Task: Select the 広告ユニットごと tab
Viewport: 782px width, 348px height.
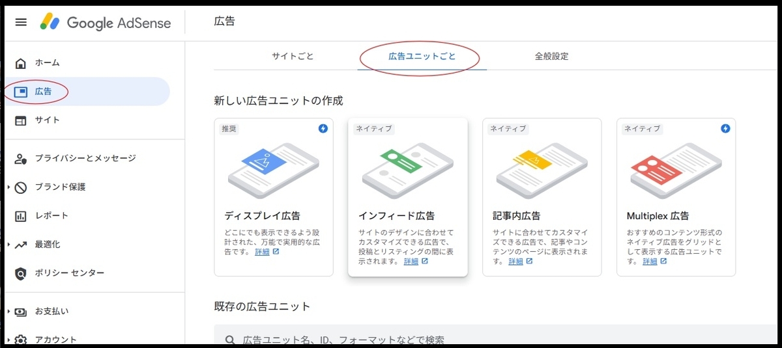Action: [422, 57]
